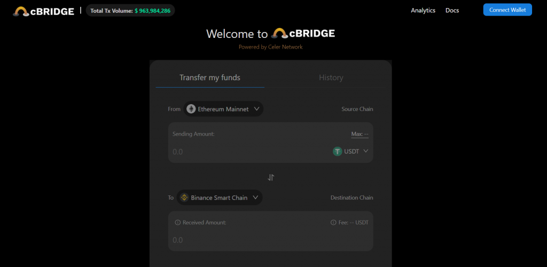Click the Max amount link
547x267 pixels.
(x=360, y=134)
